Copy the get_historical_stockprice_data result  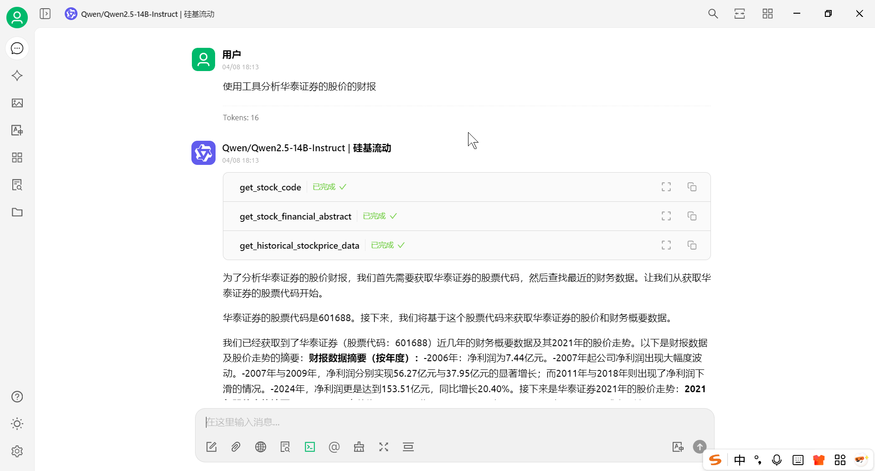(692, 245)
